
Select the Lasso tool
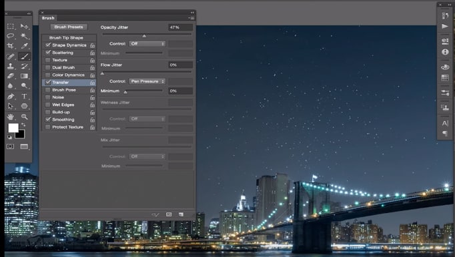click(11, 36)
